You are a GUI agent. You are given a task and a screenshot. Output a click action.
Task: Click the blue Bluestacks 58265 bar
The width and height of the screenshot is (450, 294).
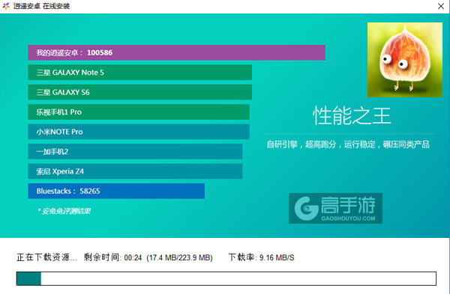tap(116, 191)
